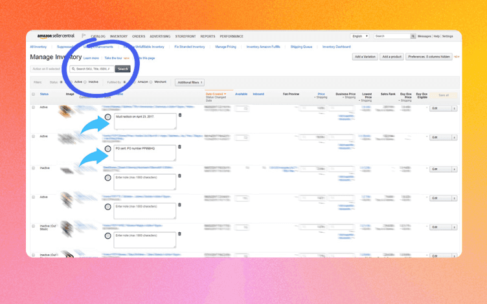The height and width of the screenshot is (304, 487).
Task: Click the flag icon beside the Seller Central logo
Action: 84,36
